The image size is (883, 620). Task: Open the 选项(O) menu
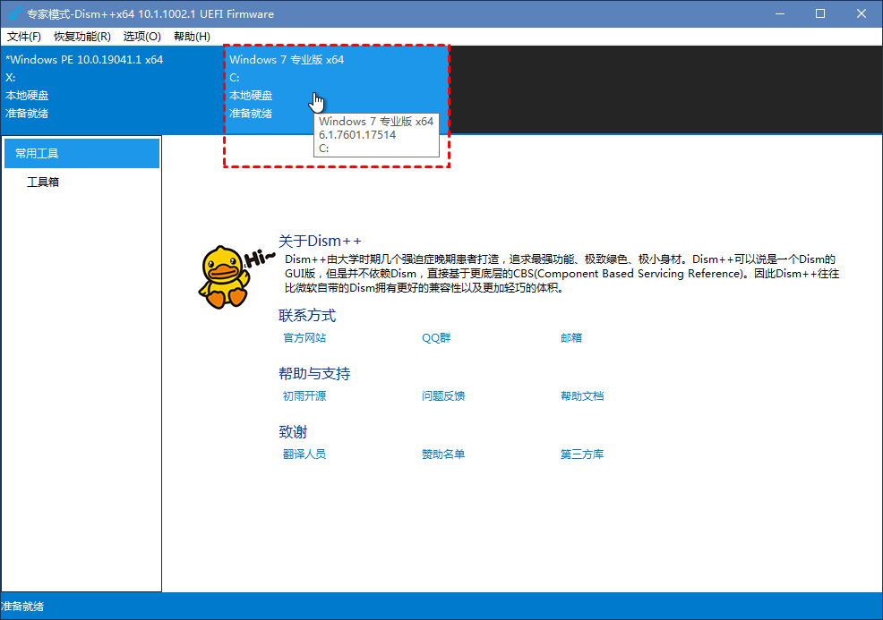(x=141, y=37)
